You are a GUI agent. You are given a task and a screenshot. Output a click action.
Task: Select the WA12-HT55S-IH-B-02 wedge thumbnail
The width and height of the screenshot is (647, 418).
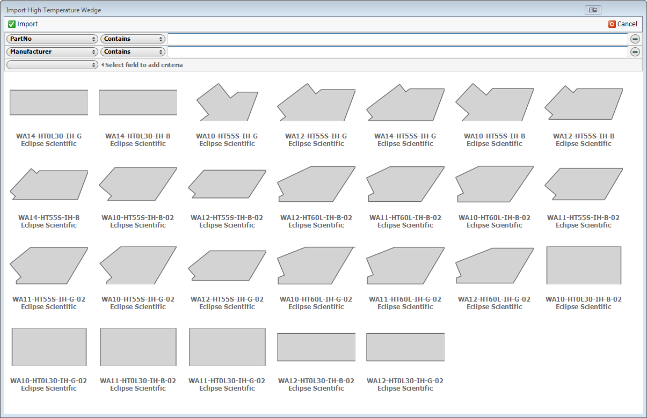(x=227, y=184)
